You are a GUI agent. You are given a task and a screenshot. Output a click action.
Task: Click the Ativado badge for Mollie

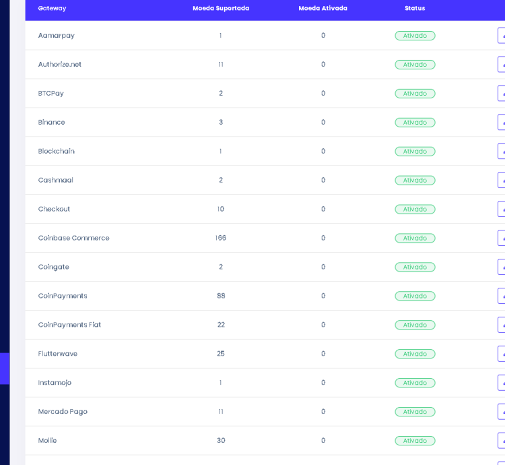point(415,441)
